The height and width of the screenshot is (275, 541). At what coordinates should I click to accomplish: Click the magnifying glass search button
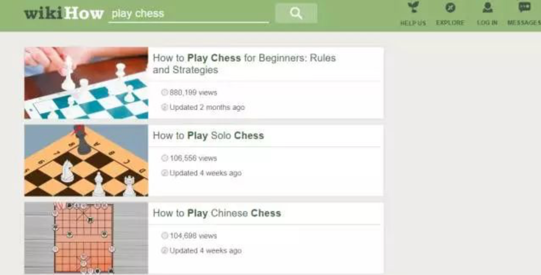tap(296, 13)
